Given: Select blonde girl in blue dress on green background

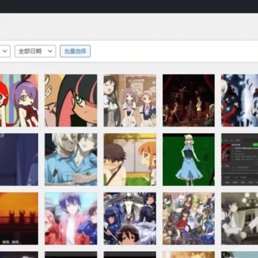Looking at the screenshot, I should 189,160.
